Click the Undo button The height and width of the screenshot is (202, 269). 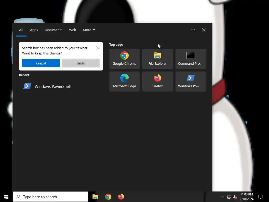coord(81,63)
